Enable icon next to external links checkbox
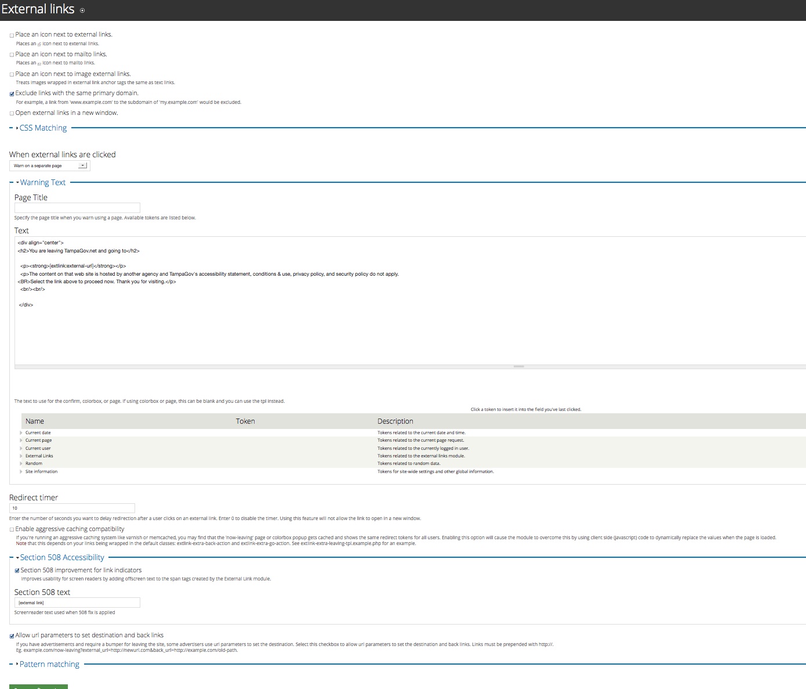The image size is (806, 689). pos(12,35)
